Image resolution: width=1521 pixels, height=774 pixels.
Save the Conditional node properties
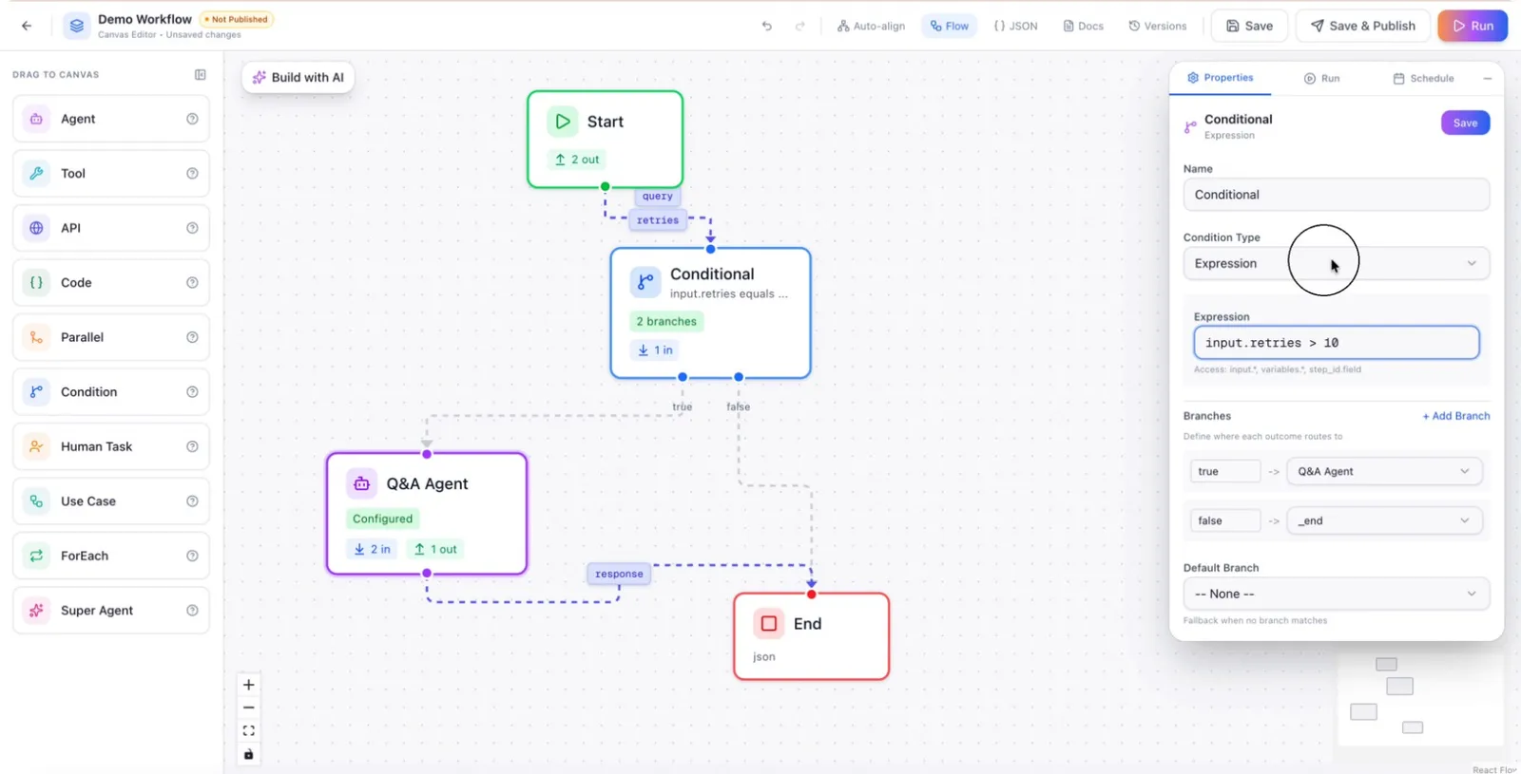point(1465,123)
